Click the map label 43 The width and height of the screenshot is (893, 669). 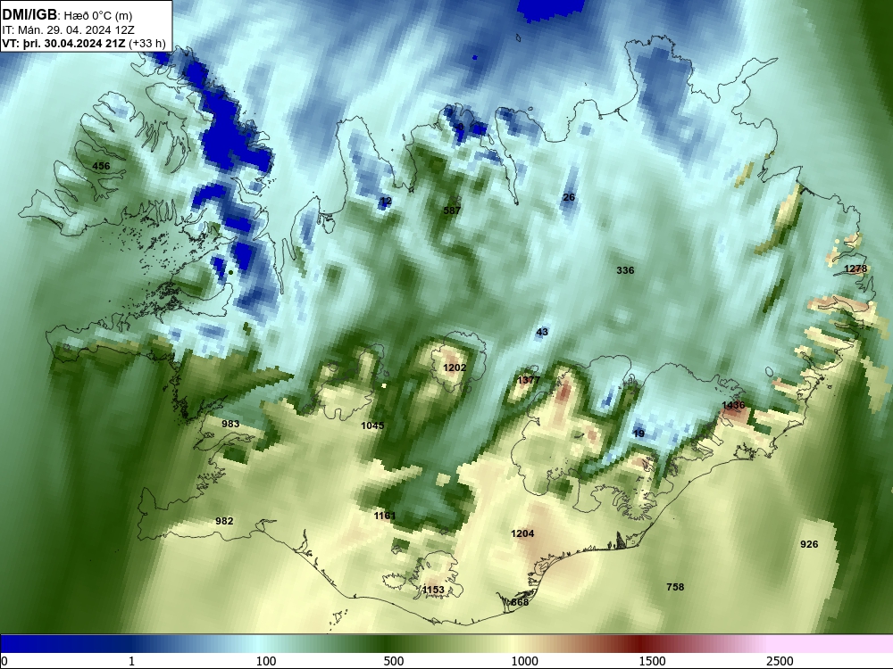coord(542,332)
